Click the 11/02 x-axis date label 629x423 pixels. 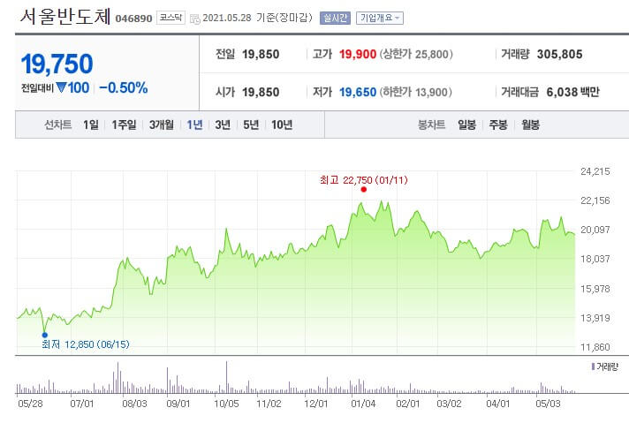coord(269,404)
